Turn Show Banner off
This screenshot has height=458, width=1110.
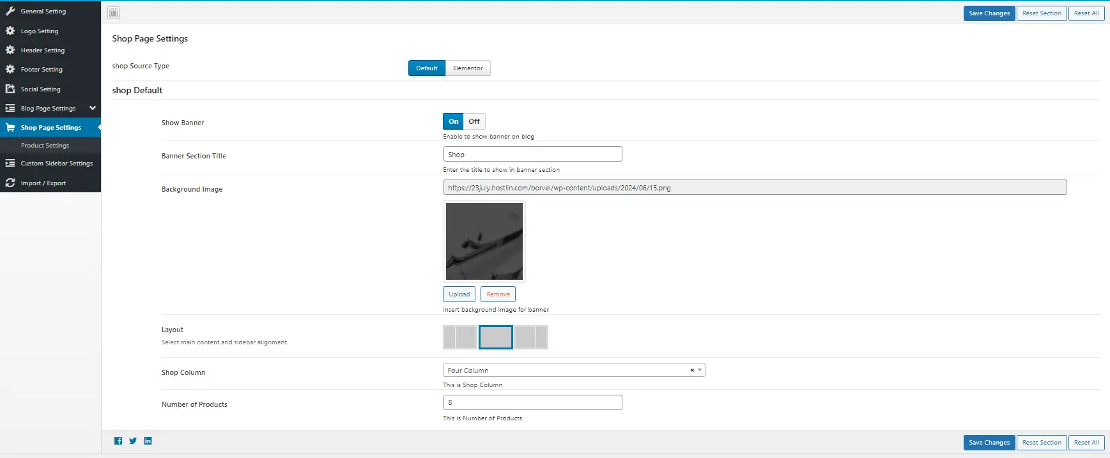(x=474, y=121)
